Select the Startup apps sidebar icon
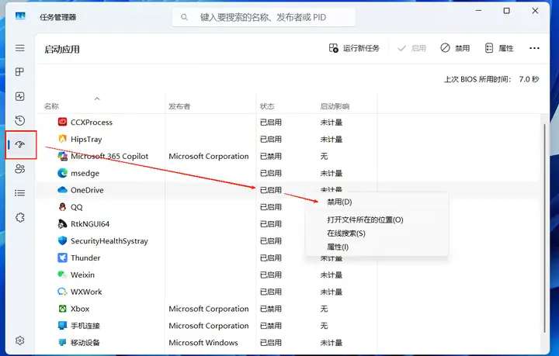The height and width of the screenshot is (356, 559). [x=20, y=144]
